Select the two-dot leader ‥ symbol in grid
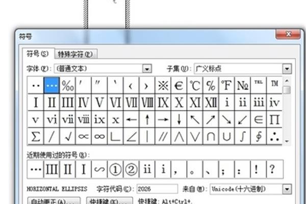Viewport: 306px width, 204px height. pos(36,85)
